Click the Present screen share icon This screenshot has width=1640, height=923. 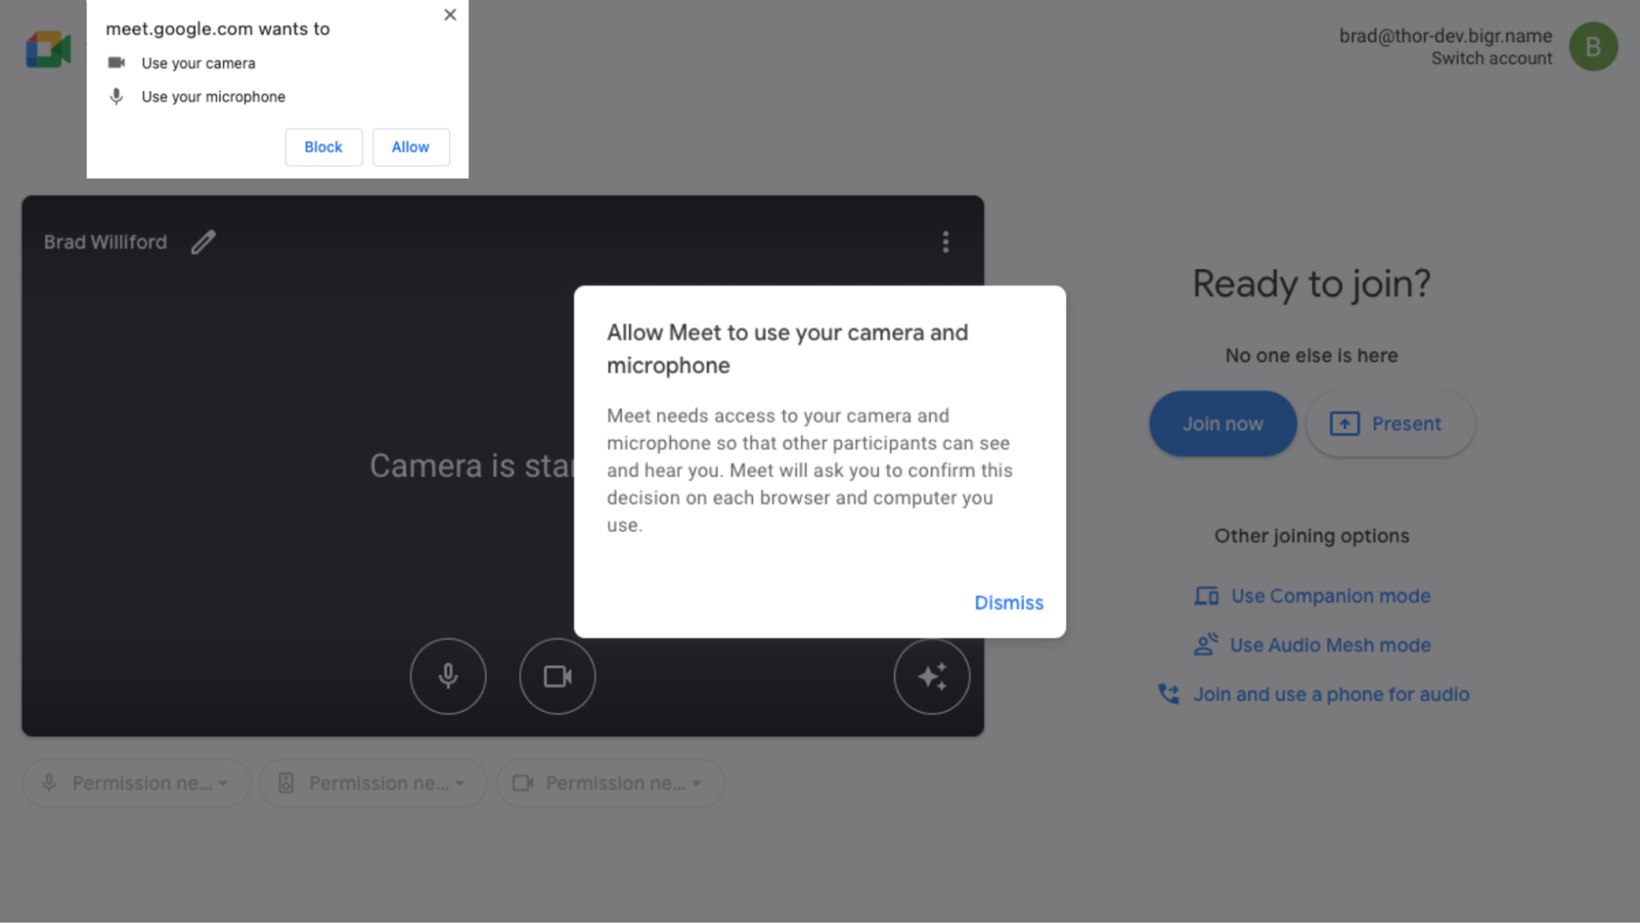(1345, 422)
